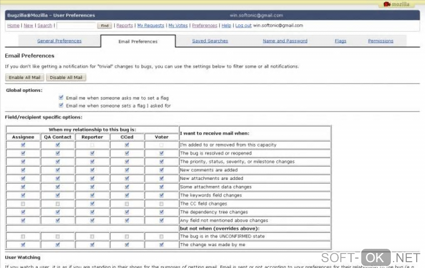Click the 'I want to receive mail when:' header
425x268 pixels.
point(215,133)
